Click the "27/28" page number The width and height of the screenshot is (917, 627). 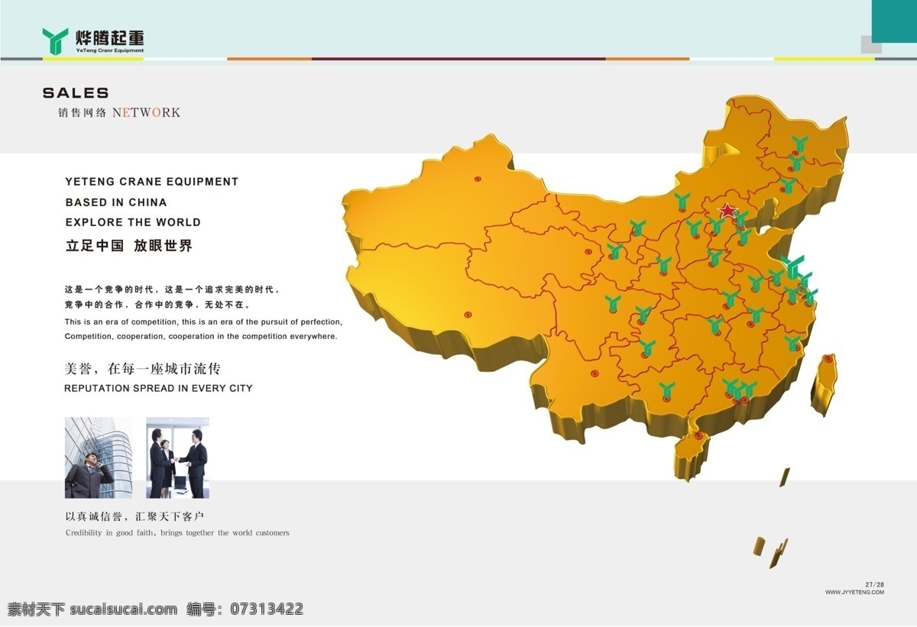pos(875,585)
